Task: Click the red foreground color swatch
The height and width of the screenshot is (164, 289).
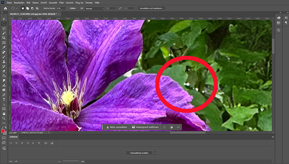Action: click(x=3, y=131)
